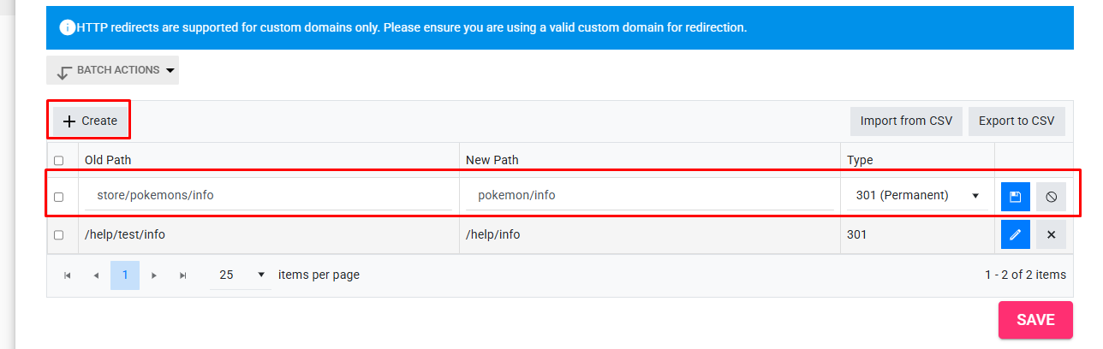Click Export to CSV
This screenshot has width=1103, height=349.
coord(1017,121)
